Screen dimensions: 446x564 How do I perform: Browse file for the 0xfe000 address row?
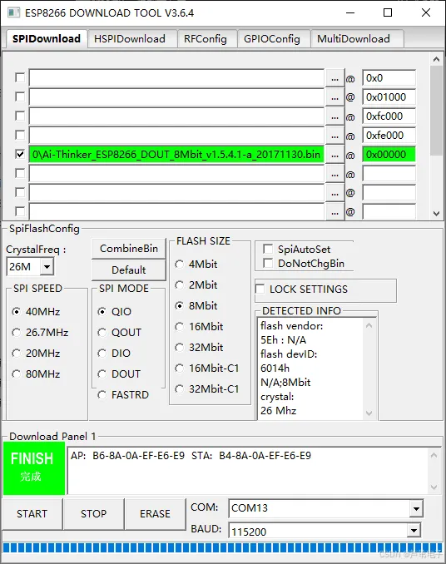(x=334, y=136)
